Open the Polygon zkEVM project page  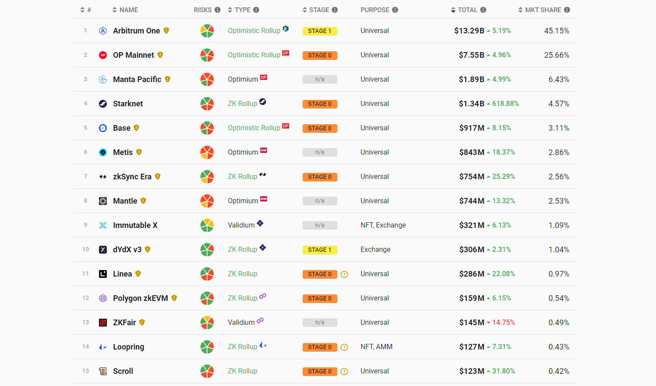(140, 298)
